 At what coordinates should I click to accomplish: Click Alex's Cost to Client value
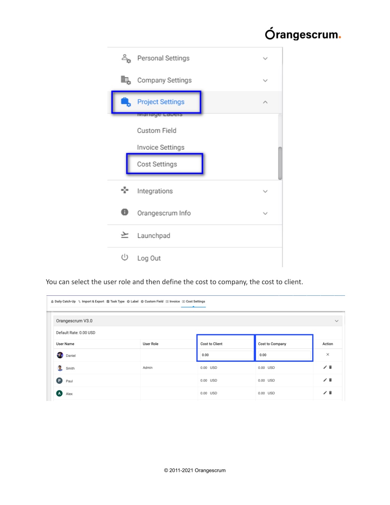(209, 393)
